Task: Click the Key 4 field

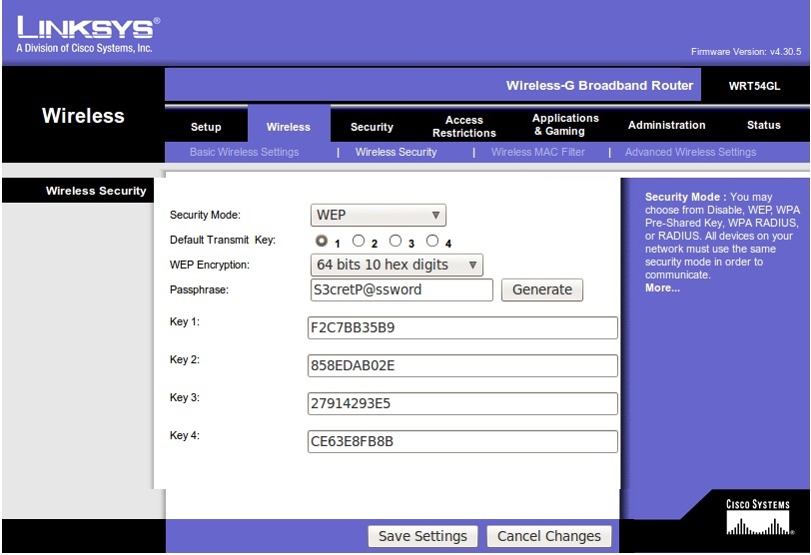Action: 462,442
